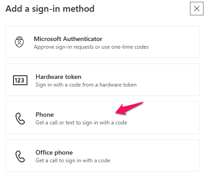Click 'Approve sign-in requests or use one-time codes'
Screen dimensions: 208x174
(91, 47)
